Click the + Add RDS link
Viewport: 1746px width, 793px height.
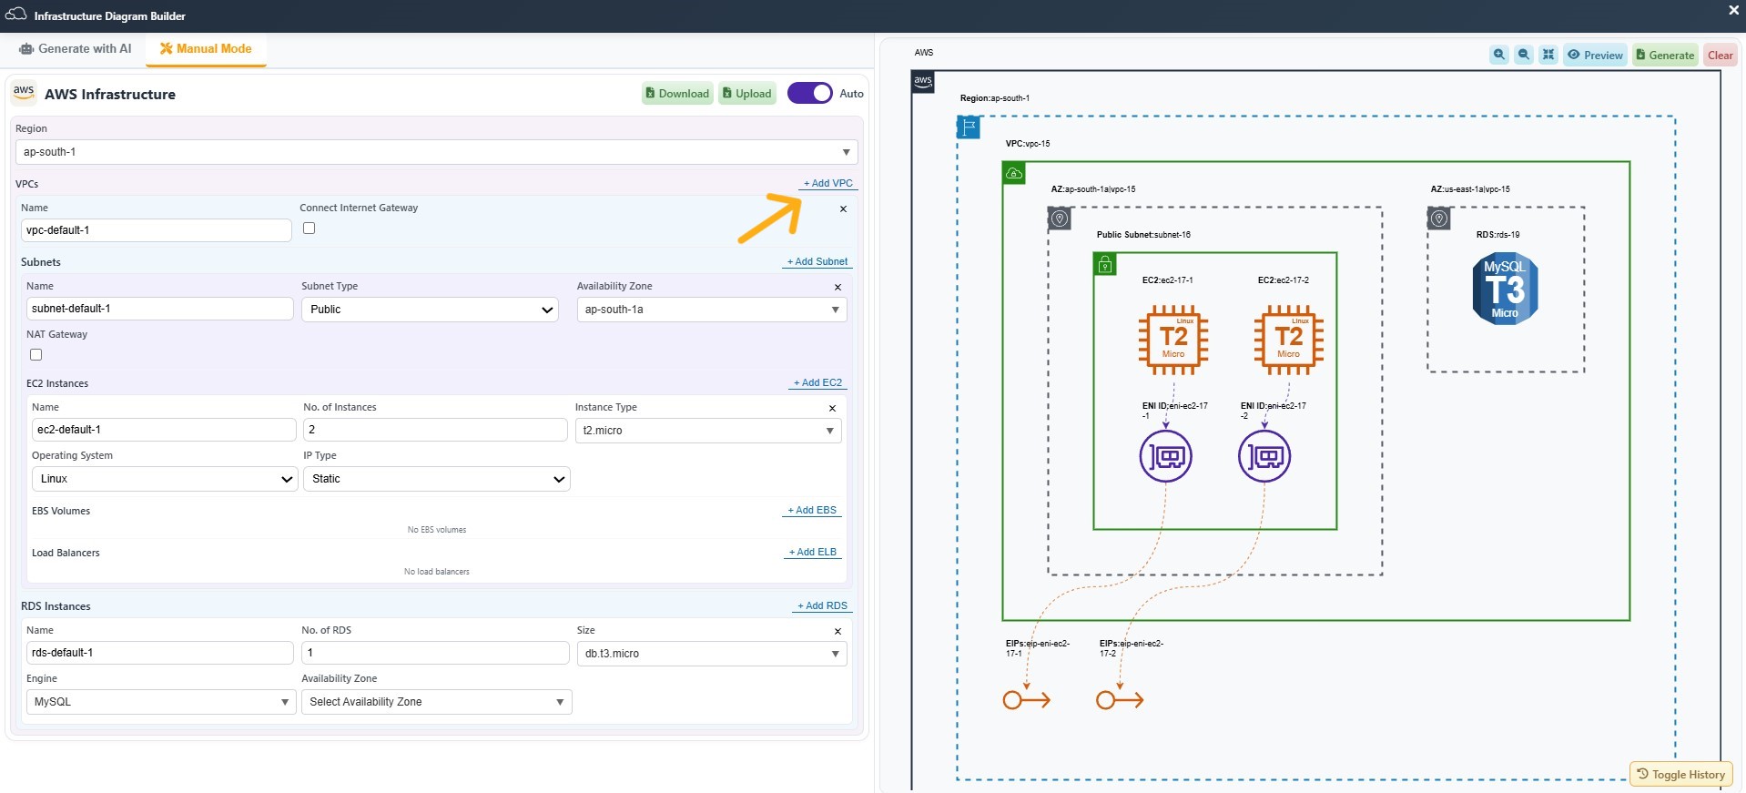823,605
